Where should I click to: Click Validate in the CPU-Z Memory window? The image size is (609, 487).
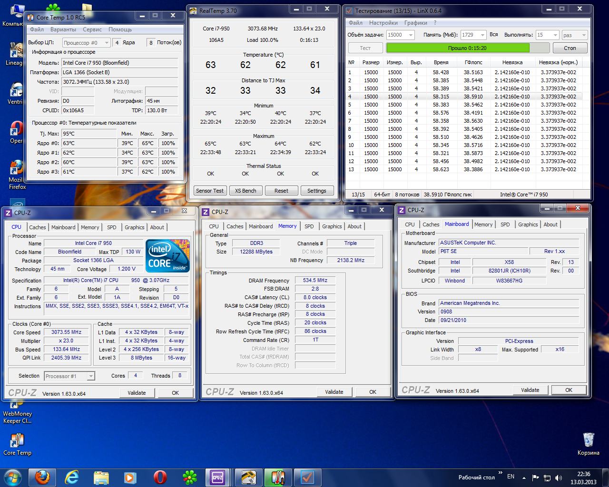pyautogui.click(x=334, y=392)
